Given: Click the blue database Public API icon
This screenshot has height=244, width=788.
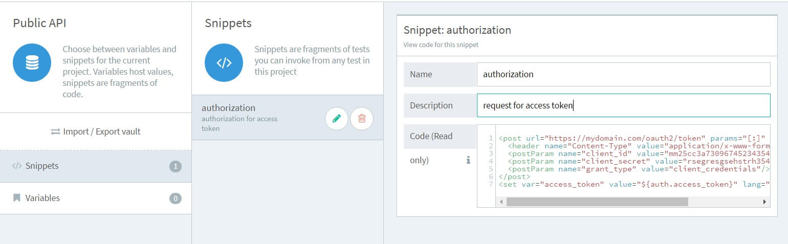Looking at the screenshot, I should [32, 63].
